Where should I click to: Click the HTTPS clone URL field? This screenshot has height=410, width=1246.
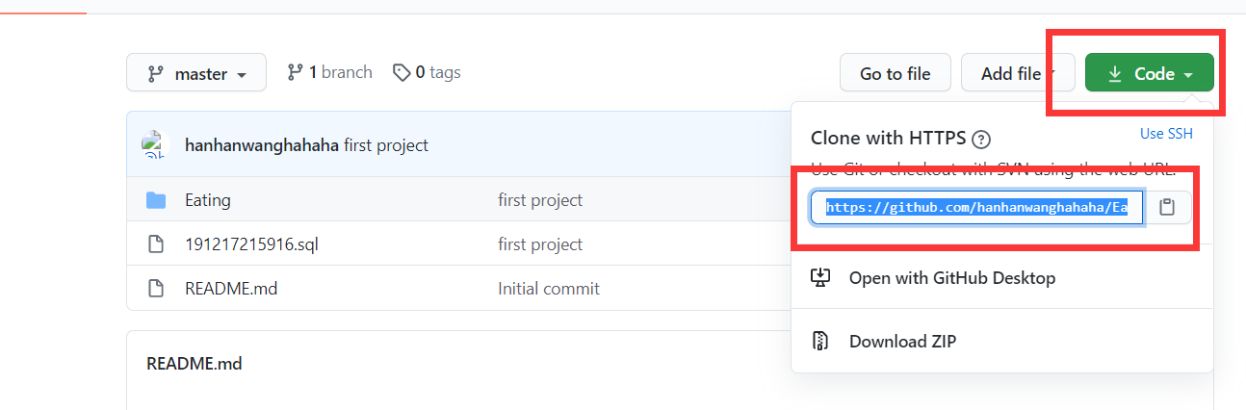976,207
